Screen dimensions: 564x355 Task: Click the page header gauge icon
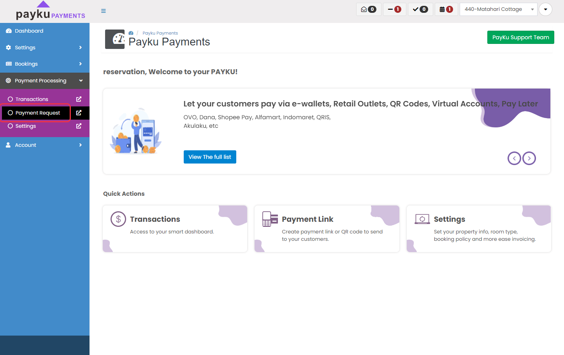click(115, 39)
